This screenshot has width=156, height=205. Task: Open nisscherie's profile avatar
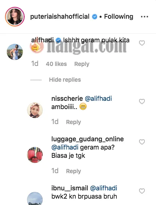[35, 110]
